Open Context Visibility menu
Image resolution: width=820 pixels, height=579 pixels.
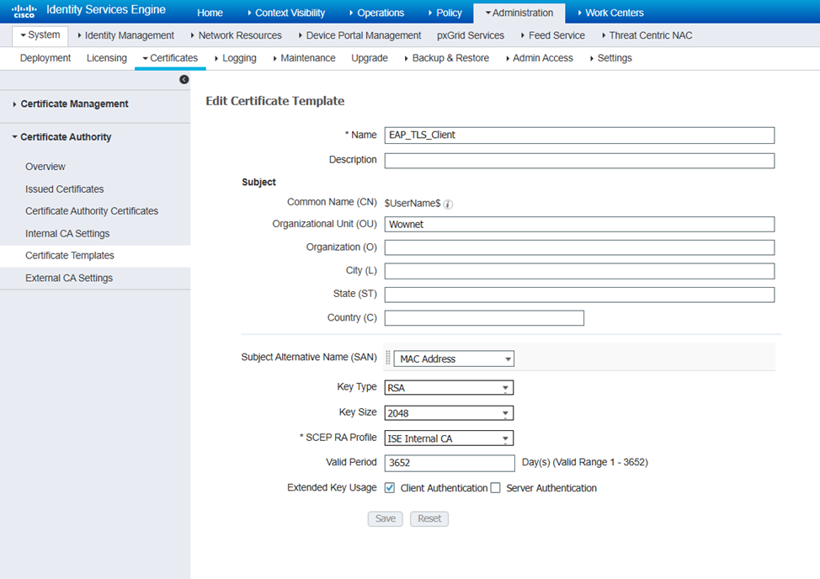(x=286, y=13)
